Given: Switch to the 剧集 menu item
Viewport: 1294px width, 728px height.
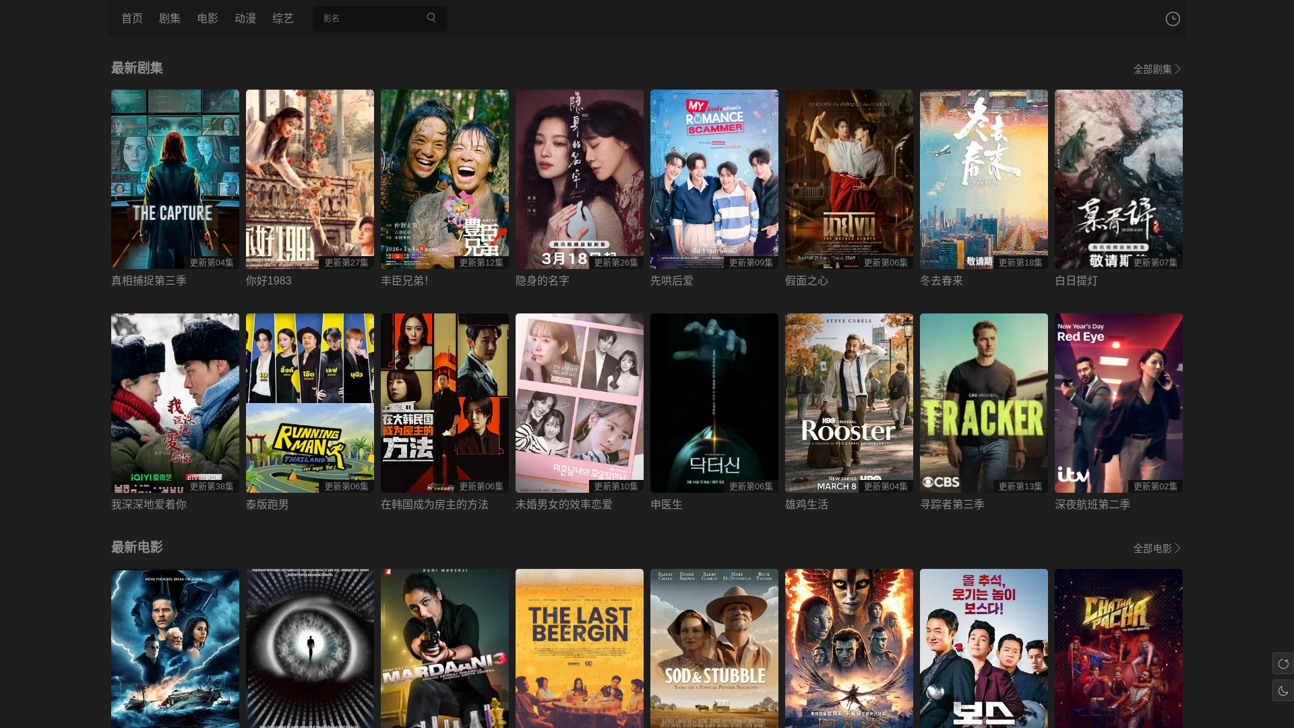Looking at the screenshot, I should tap(170, 18).
